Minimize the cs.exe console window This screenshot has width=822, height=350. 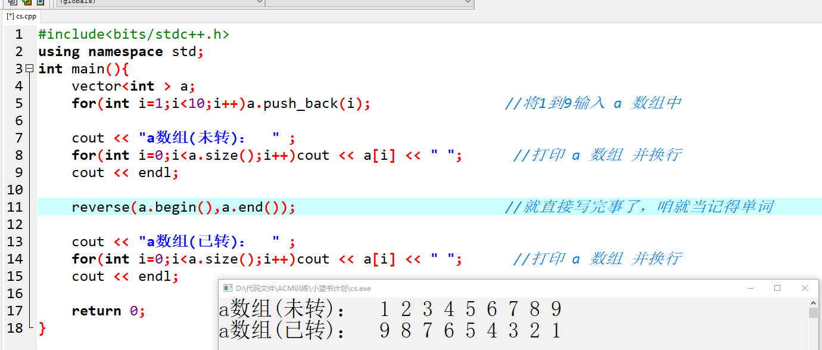(x=751, y=288)
